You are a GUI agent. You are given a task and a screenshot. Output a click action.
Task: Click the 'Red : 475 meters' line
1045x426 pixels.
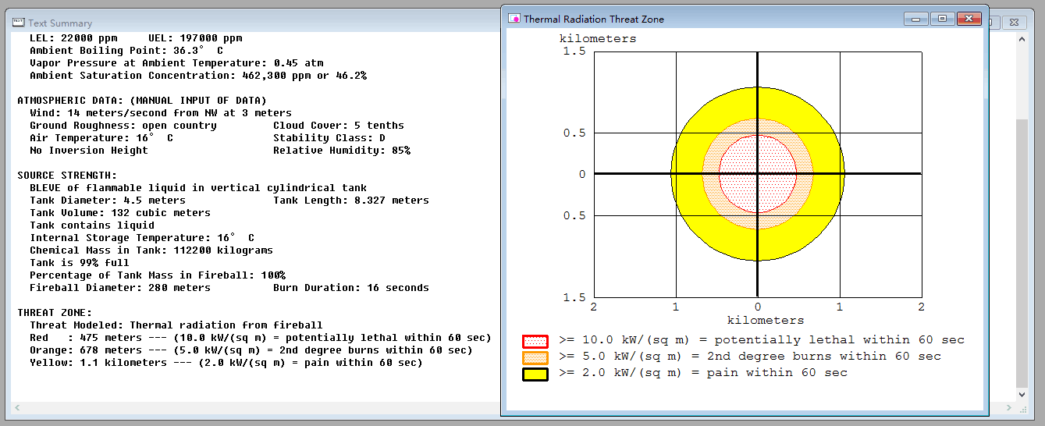click(261, 338)
